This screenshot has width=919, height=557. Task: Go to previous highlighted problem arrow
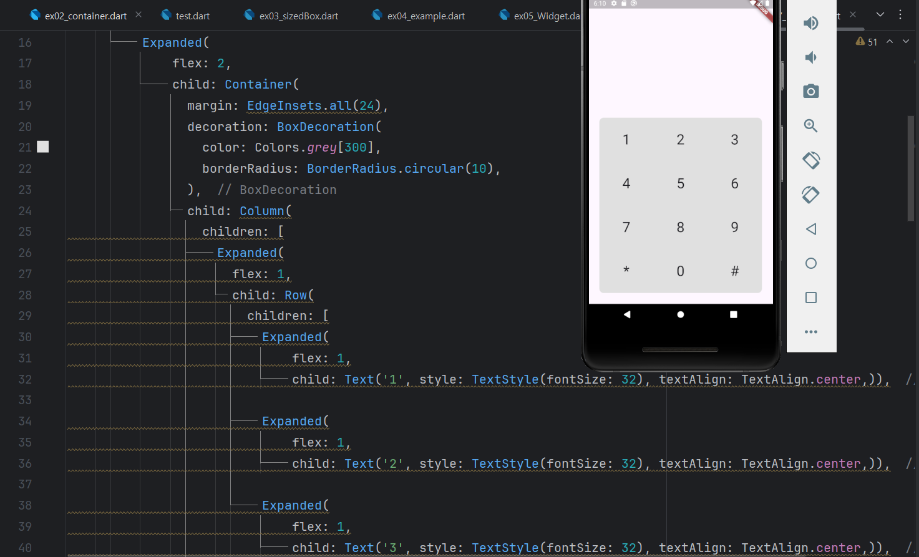[x=890, y=41]
